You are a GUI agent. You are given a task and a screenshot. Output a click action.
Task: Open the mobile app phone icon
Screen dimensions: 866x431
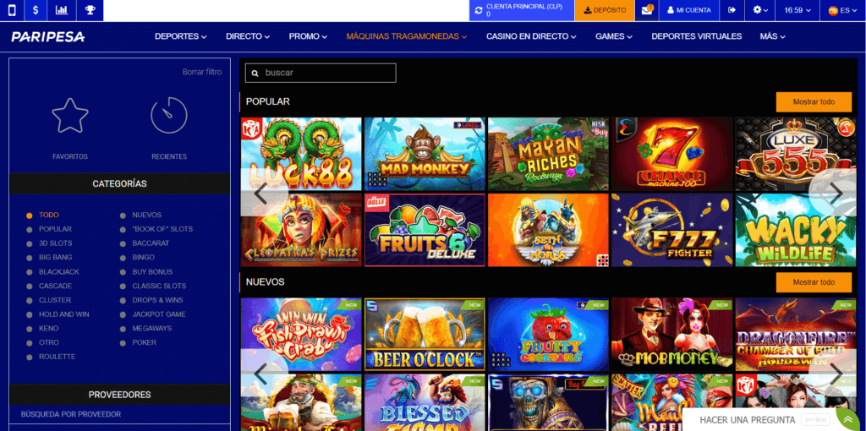click(12, 10)
